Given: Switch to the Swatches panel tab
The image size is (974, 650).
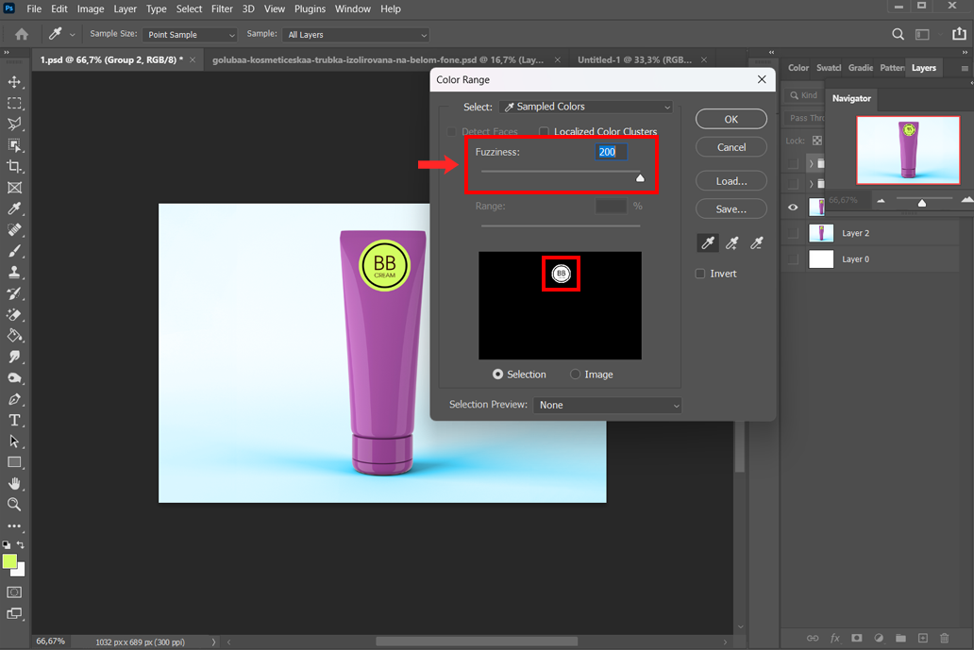Looking at the screenshot, I should 829,68.
